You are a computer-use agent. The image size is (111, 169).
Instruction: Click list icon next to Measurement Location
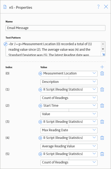click(x=40, y=73)
